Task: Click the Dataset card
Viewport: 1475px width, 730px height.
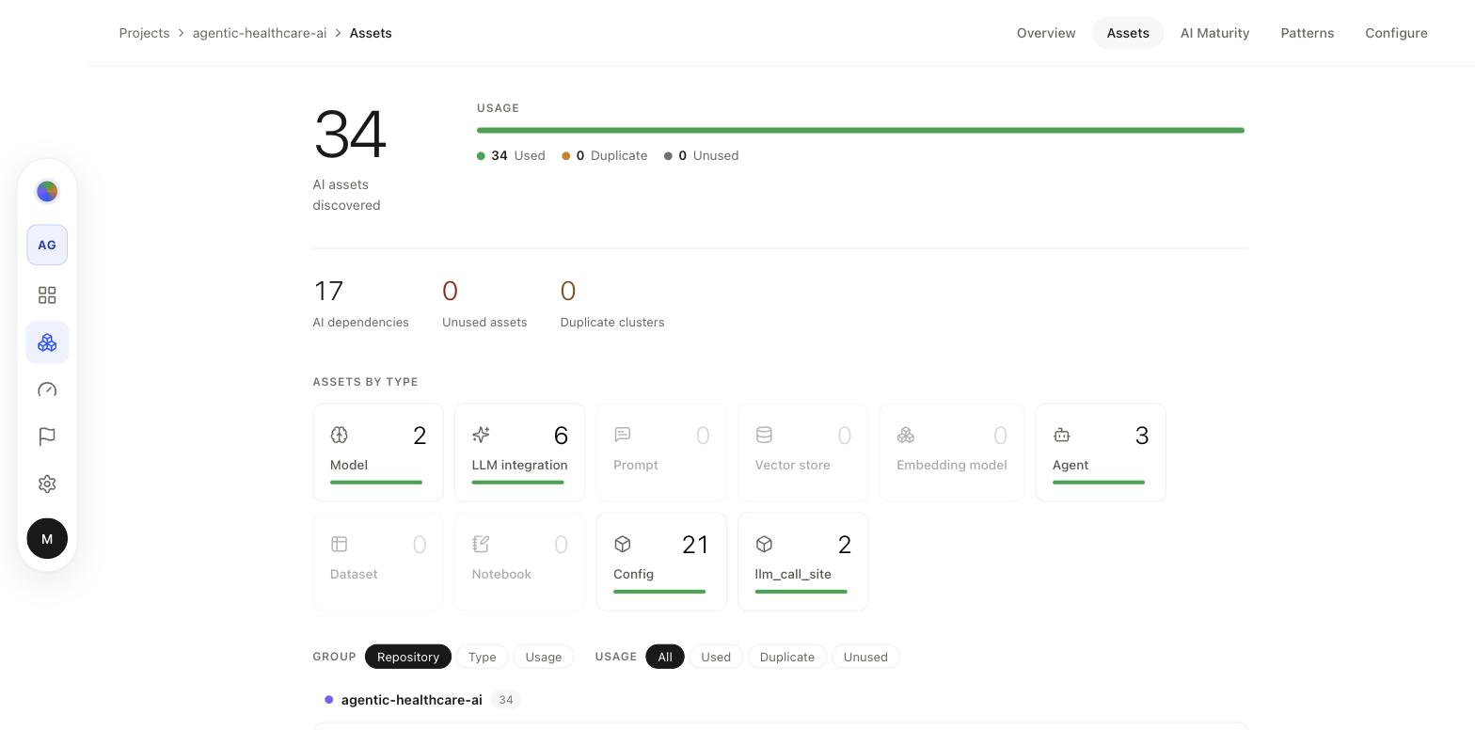Action: coord(378,562)
